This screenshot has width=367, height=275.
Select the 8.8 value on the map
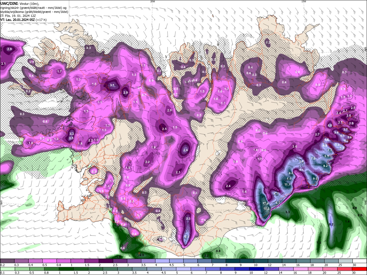[291, 173]
